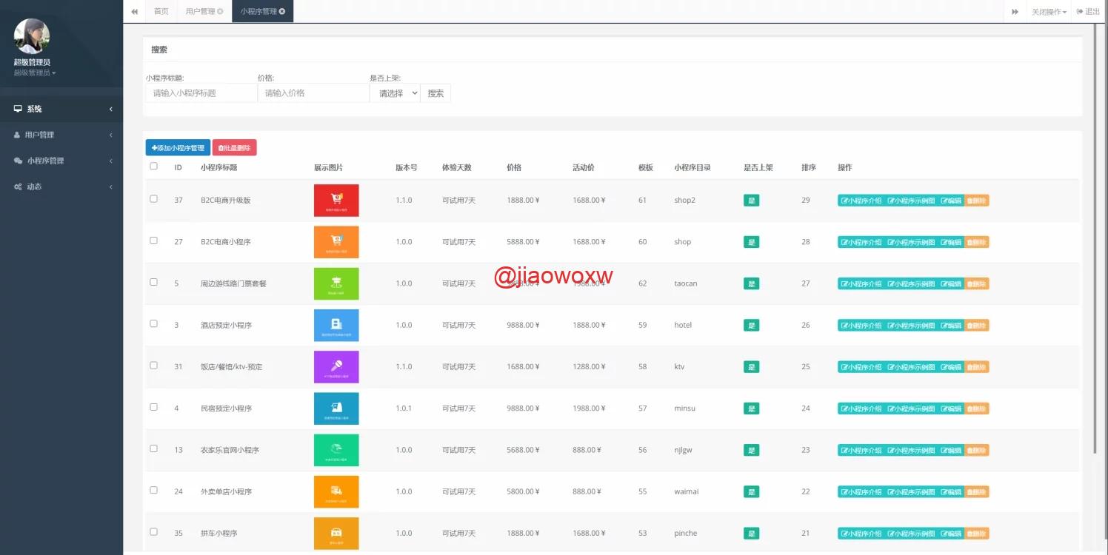
Task: Expand 动态 using its sidebar chevron
Action: [x=111, y=186]
